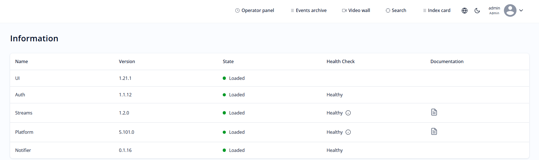Toggle dark mode moon icon
This screenshot has width=539, height=160.
pos(477,11)
